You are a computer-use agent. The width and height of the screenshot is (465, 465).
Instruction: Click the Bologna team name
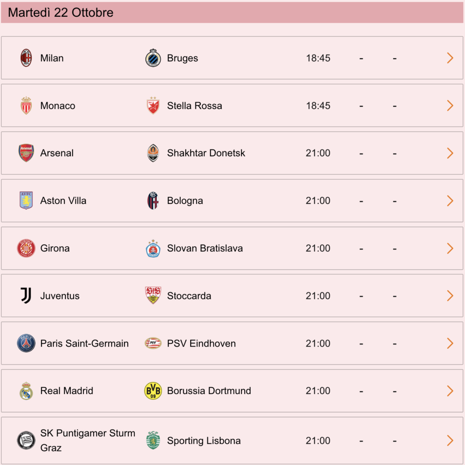(185, 200)
